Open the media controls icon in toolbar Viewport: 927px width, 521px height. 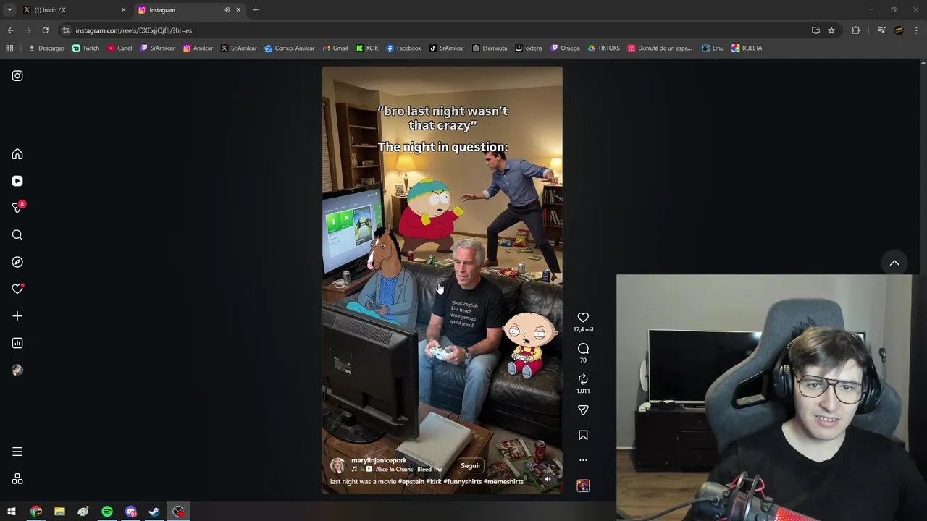tap(881, 30)
